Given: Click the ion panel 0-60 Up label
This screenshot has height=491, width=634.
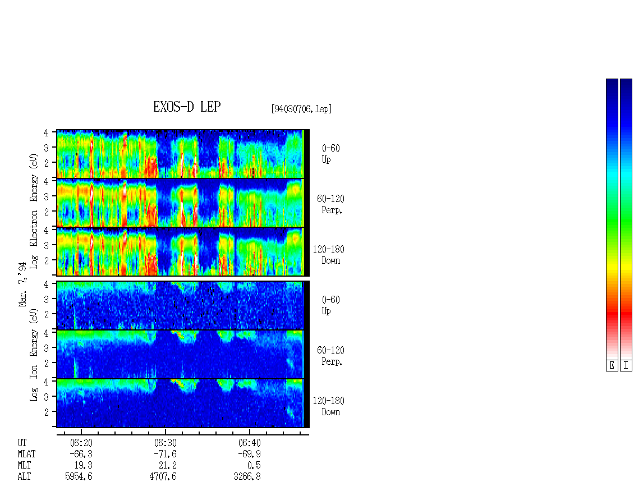Looking at the screenshot, I should (330, 305).
